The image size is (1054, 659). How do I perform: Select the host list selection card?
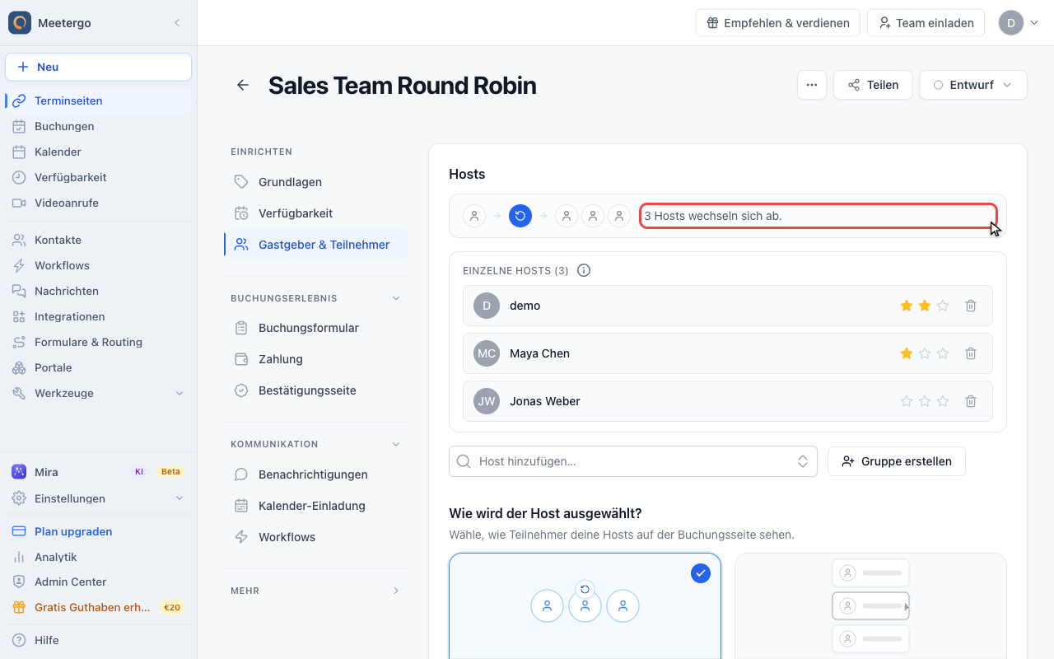870,605
